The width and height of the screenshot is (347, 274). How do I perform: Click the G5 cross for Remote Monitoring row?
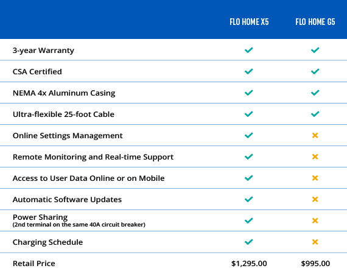[315, 156]
